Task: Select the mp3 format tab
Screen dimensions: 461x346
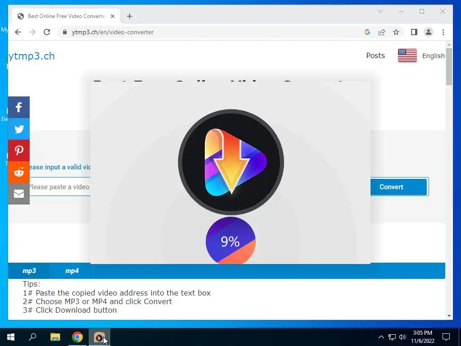Action: point(29,271)
